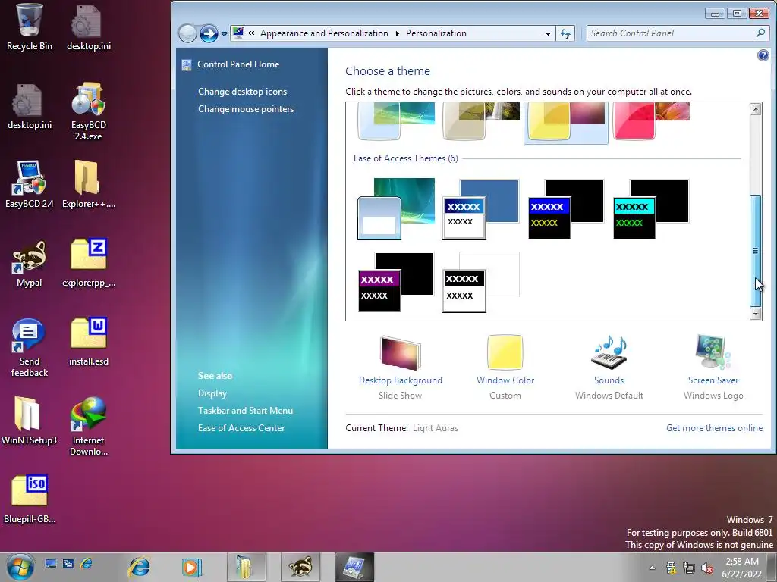
Task: Open Ease of Access Center link
Action: tap(241, 428)
